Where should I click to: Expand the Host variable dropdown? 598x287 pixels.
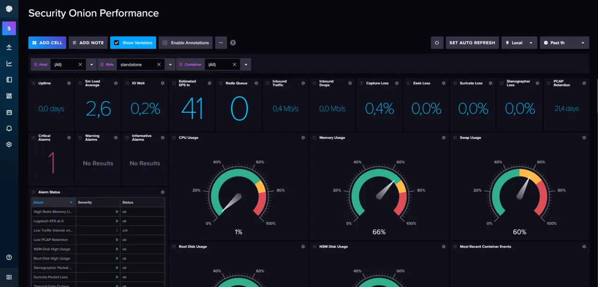point(92,65)
